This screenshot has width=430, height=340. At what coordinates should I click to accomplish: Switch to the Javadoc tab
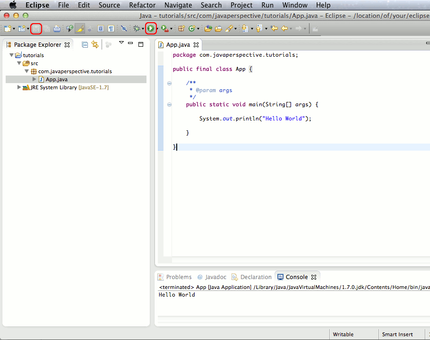pyautogui.click(x=212, y=277)
